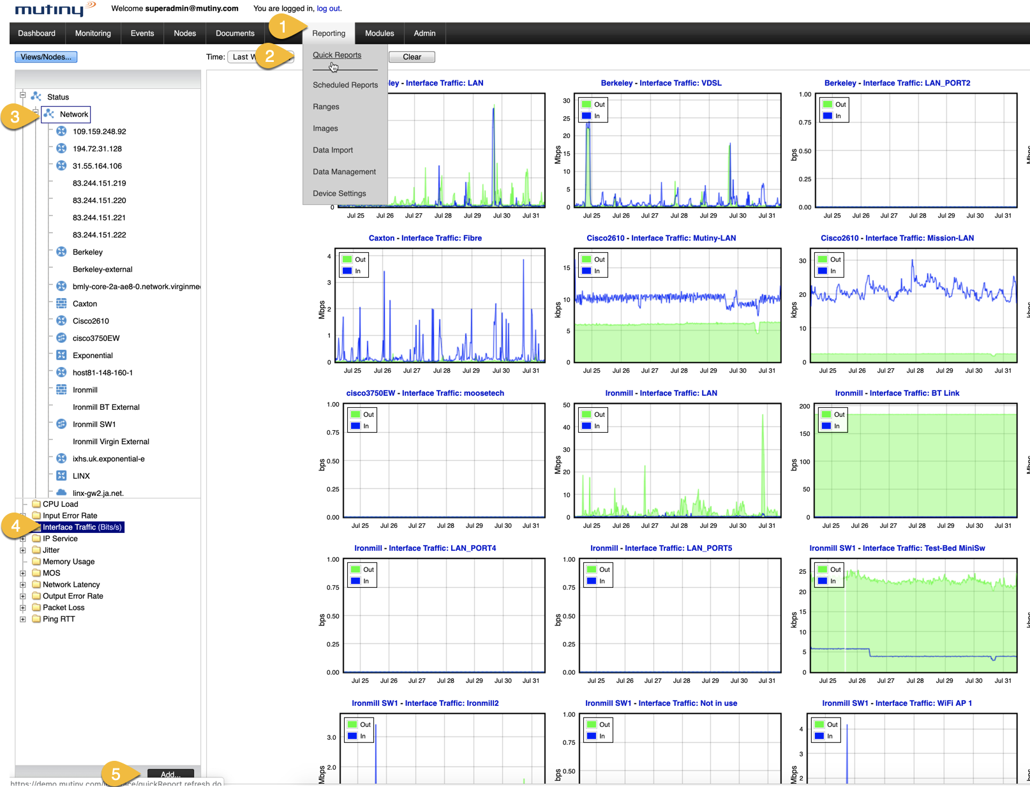
Task: Open the Nodes menu
Action: pyautogui.click(x=185, y=33)
